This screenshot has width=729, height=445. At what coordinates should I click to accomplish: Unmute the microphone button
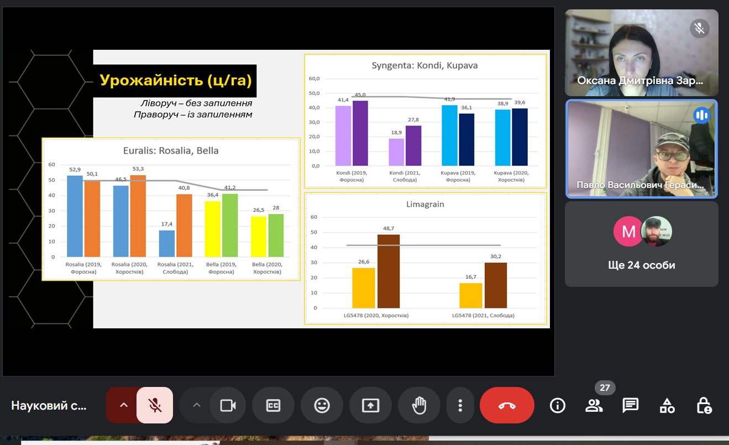(x=155, y=405)
